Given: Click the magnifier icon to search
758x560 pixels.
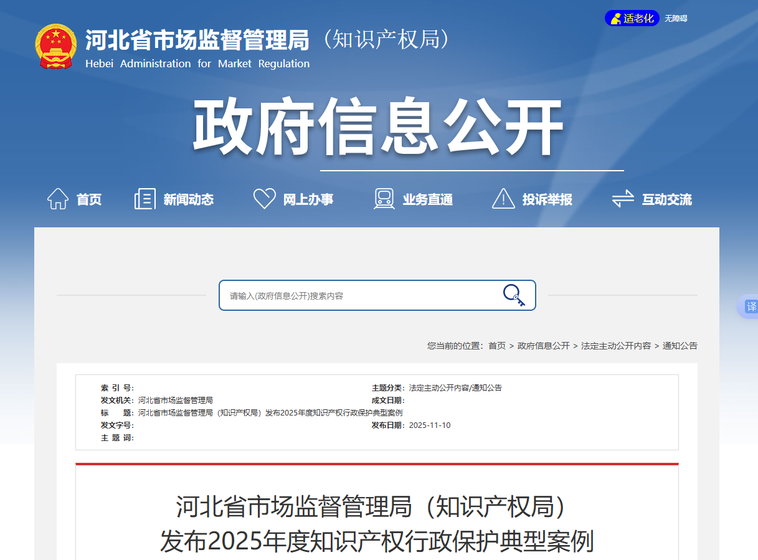Looking at the screenshot, I should click(x=511, y=295).
